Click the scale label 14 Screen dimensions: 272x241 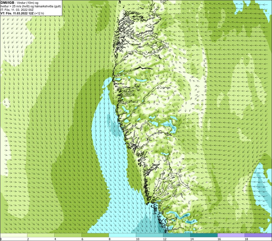pyautogui.click(x=192, y=239)
